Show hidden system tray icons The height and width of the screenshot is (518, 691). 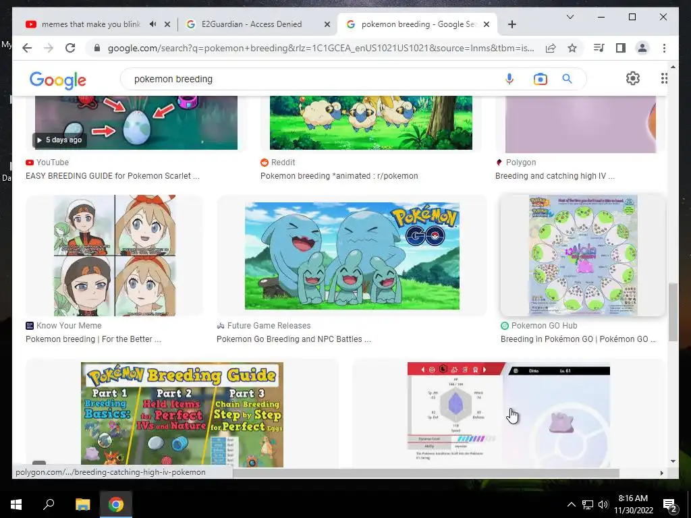(571, 505)
